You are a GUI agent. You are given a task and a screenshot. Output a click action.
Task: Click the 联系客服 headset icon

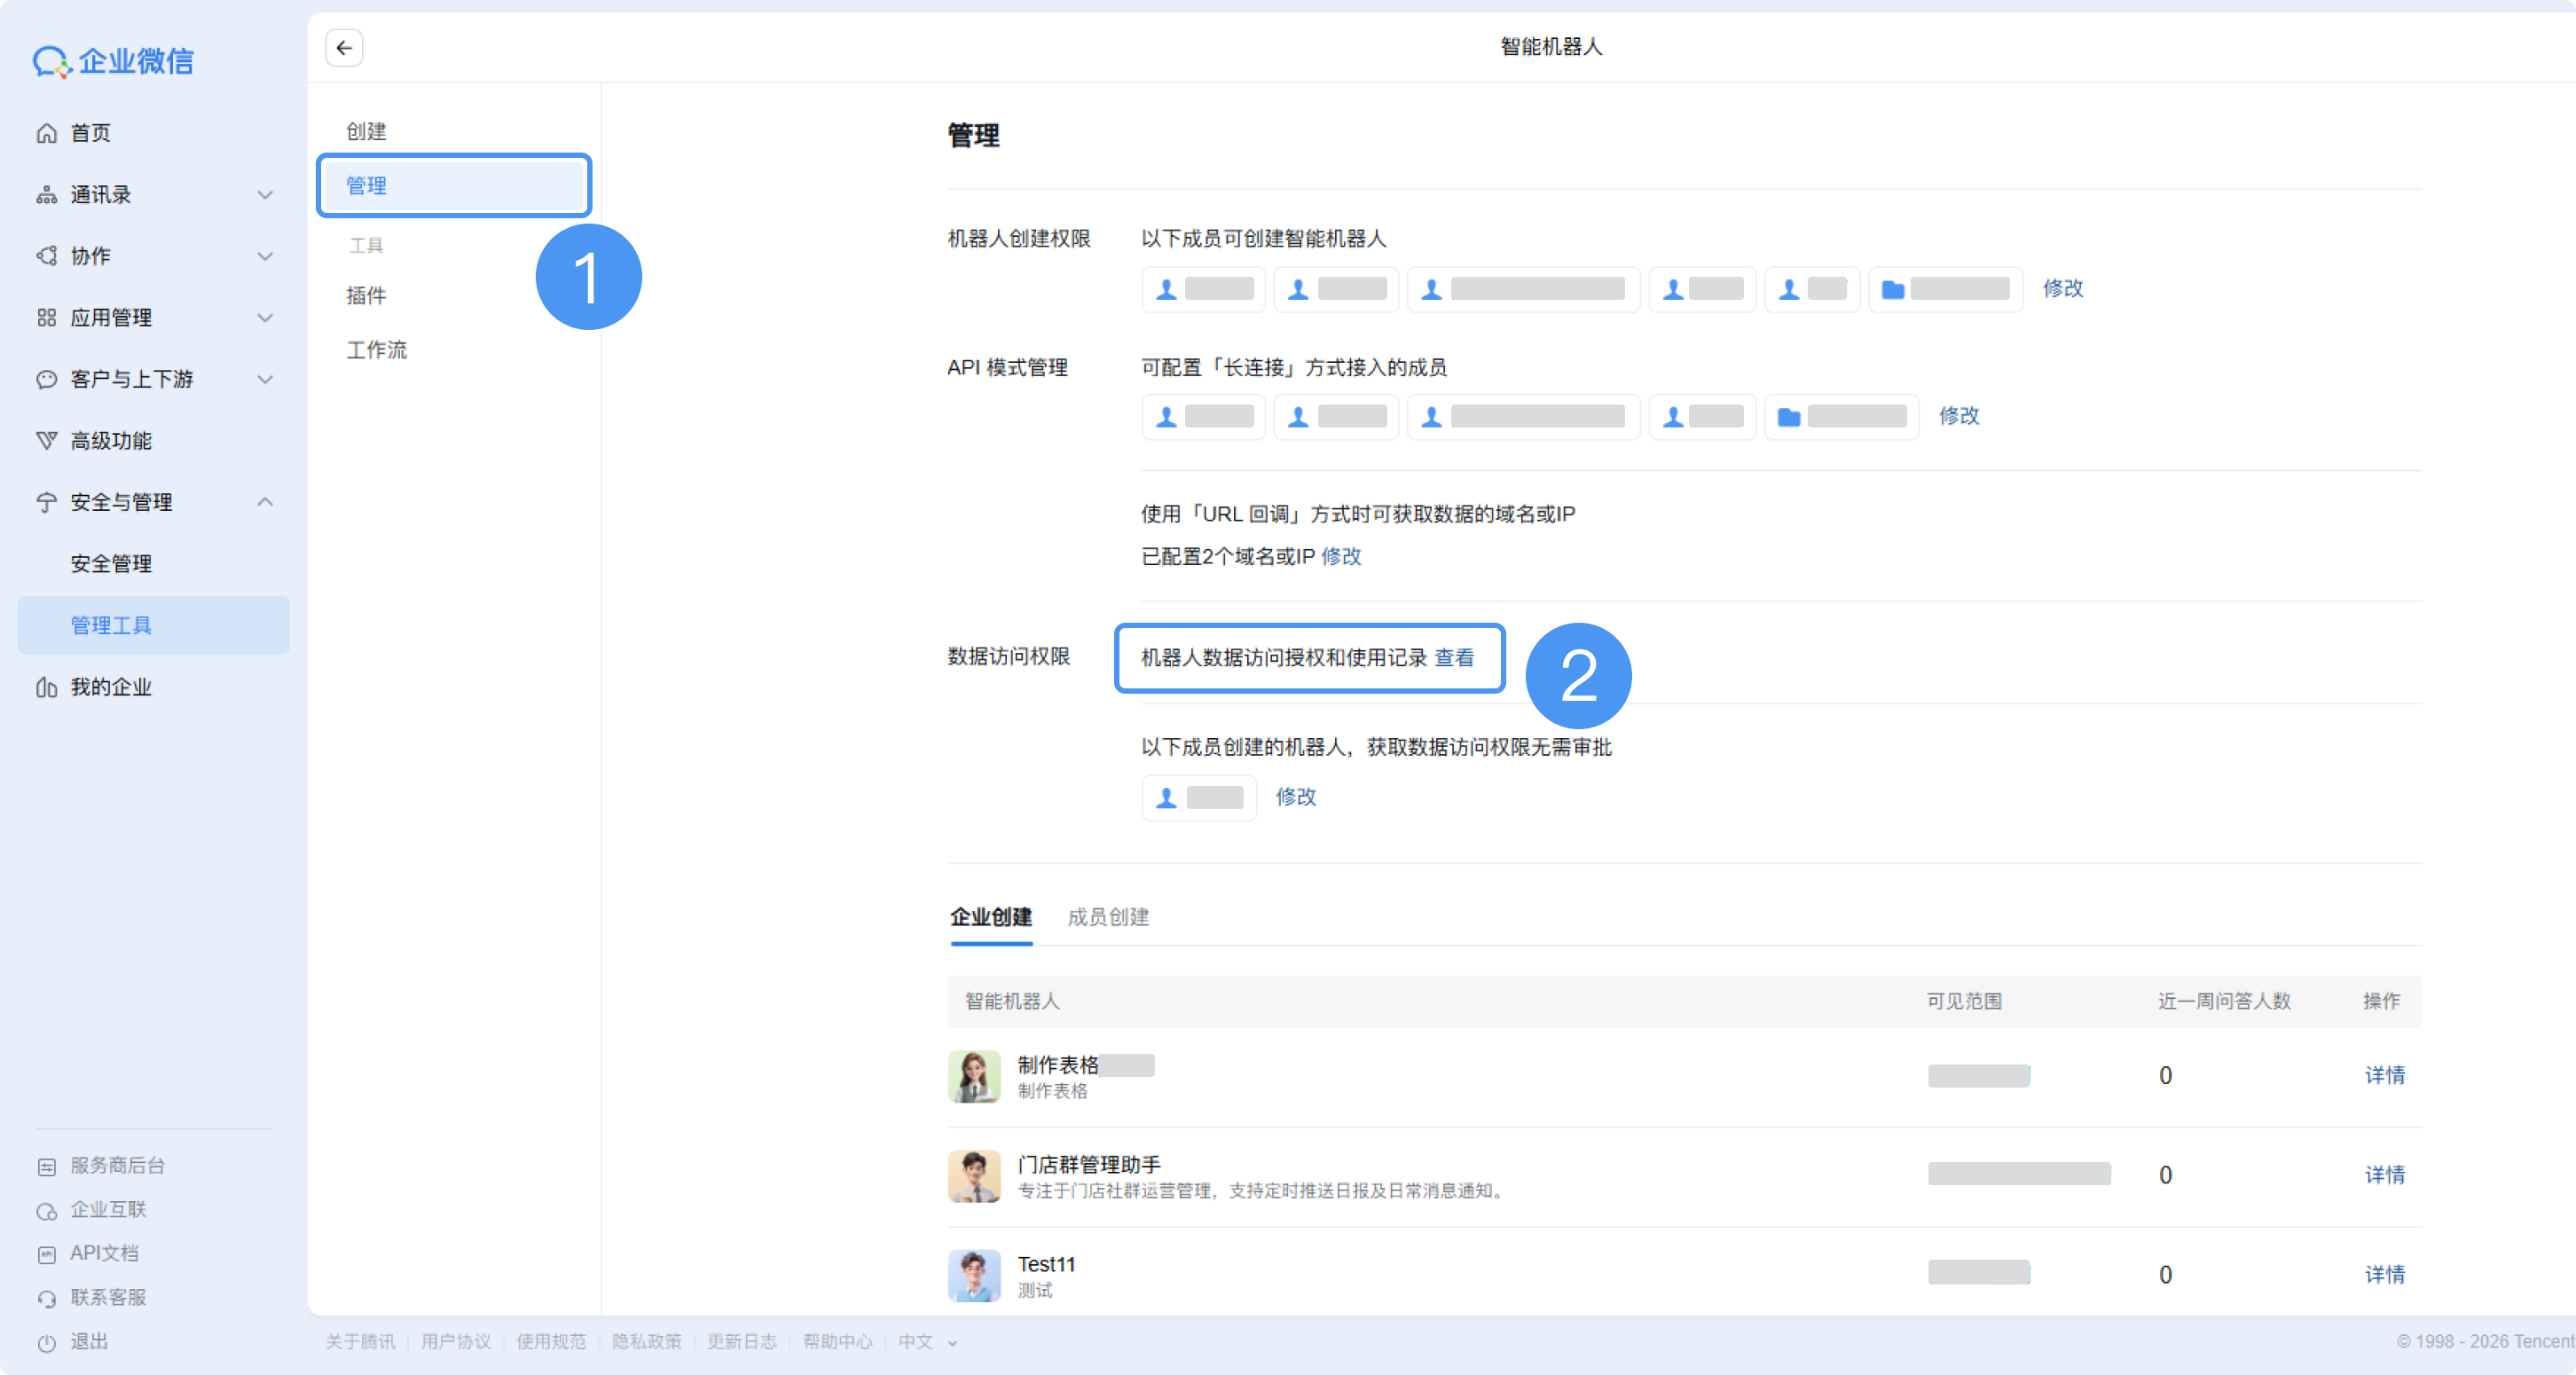pyautogui.click(x=47, y=1298)
